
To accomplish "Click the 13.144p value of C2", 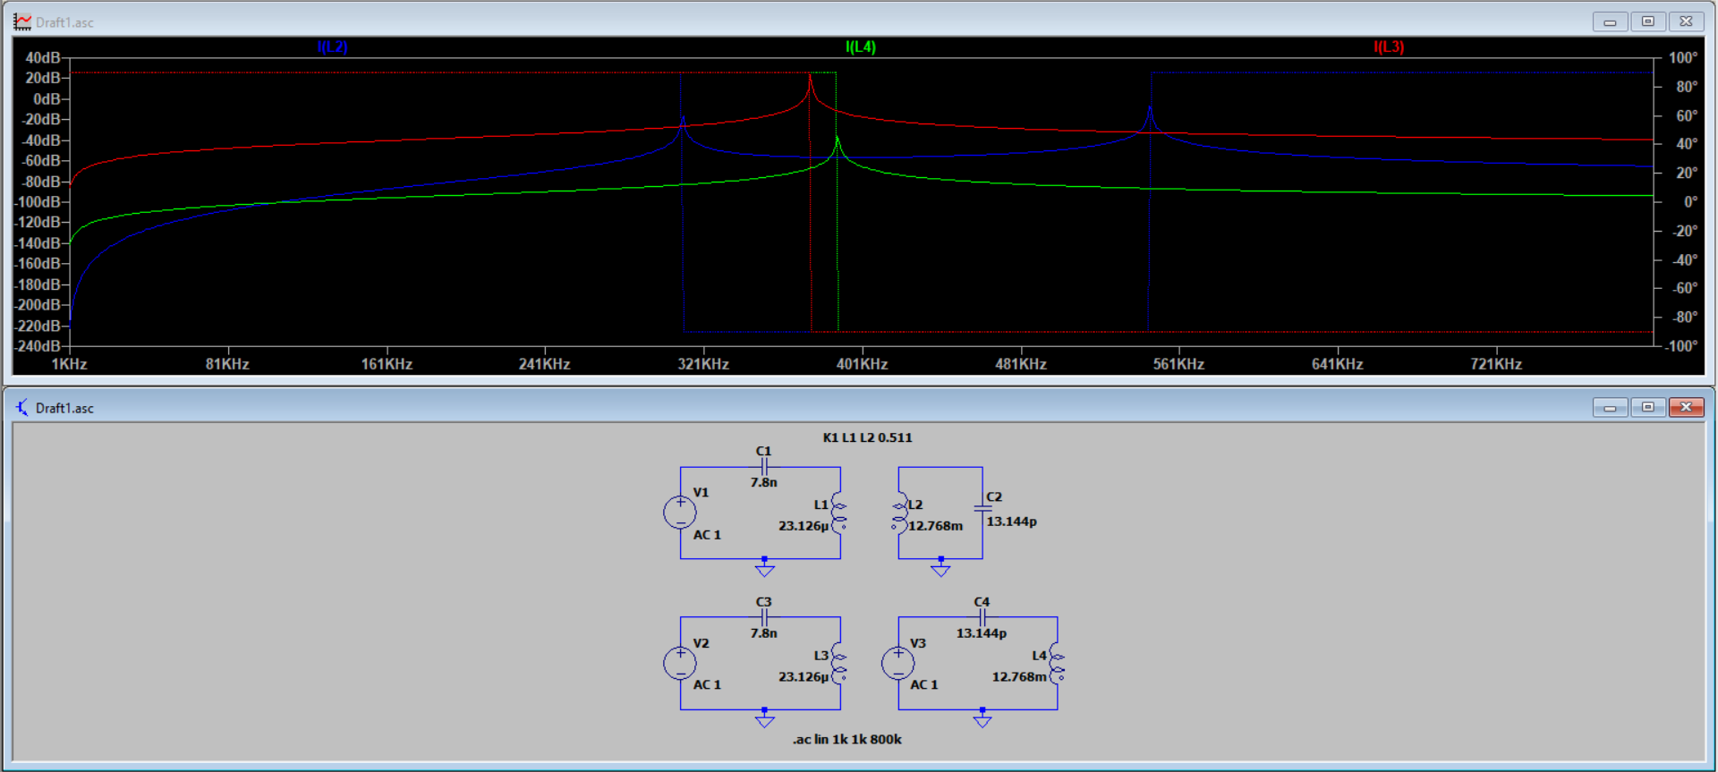I will 1011,522.
